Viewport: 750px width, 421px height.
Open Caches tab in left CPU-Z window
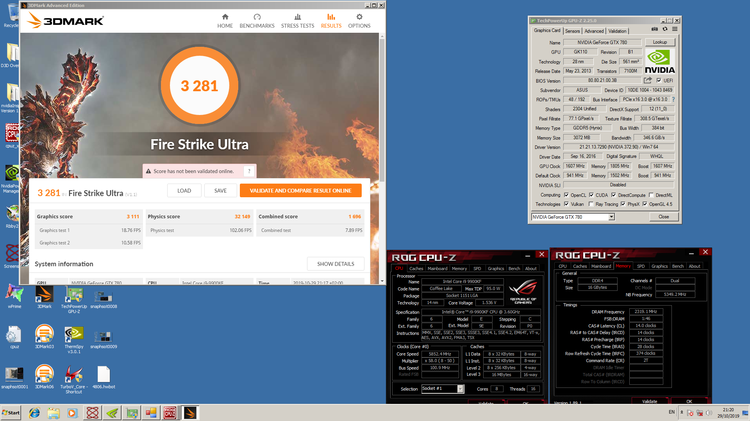[416, 269]
